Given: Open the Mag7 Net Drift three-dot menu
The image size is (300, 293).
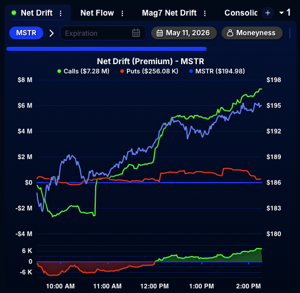Looking at the screenshot, I should [205, 13].
